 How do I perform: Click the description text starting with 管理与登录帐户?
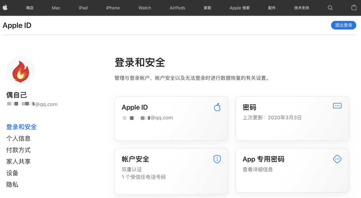point(192,78)
